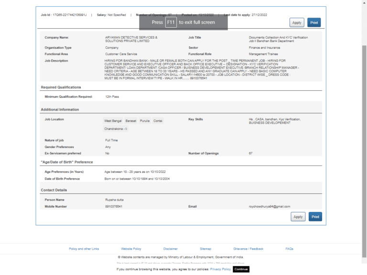Click the job description paragraph
The width and height of the screenshot is (367, 275).
(x=202, y=69)
